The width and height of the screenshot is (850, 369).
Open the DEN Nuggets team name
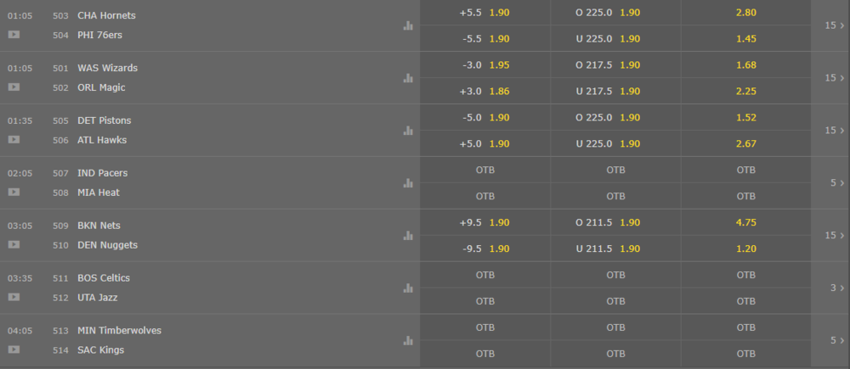[x=107, y=244]
